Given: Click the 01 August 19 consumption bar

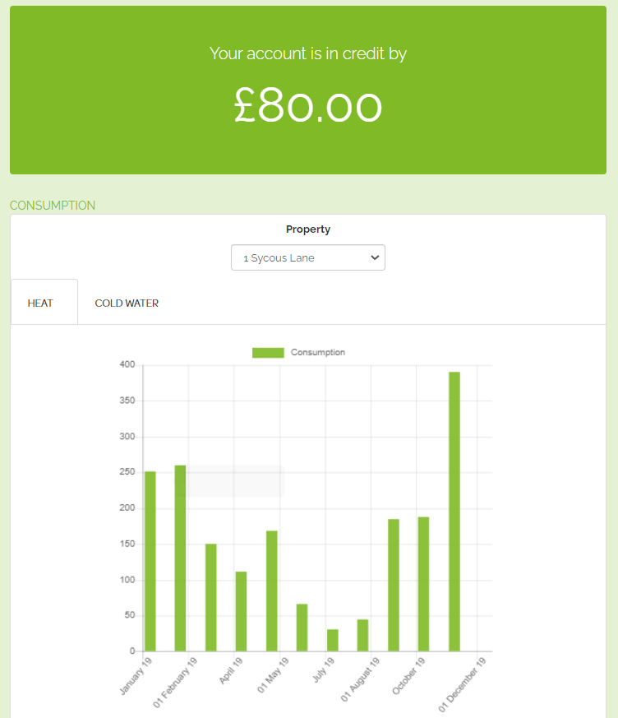Looking at the screenshot, I should (x=362, y=636).
